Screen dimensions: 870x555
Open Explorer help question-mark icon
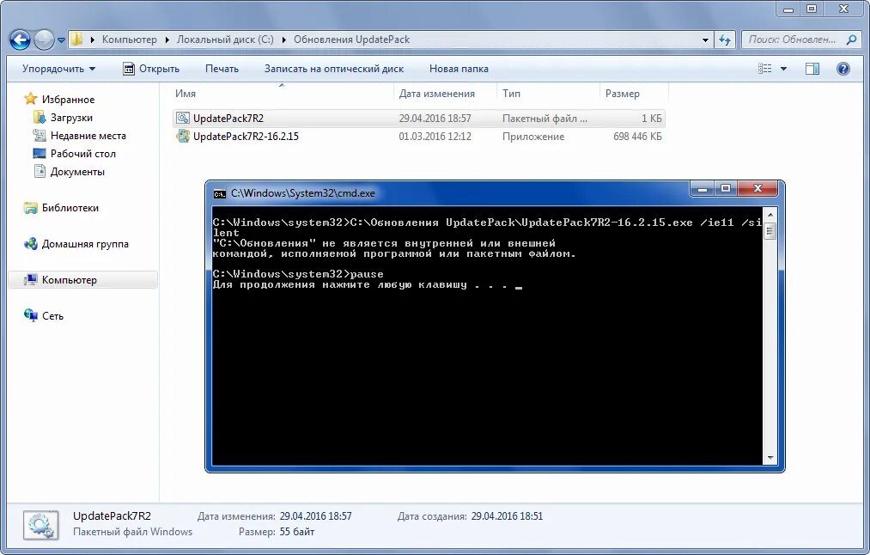(x=843, y=69)
